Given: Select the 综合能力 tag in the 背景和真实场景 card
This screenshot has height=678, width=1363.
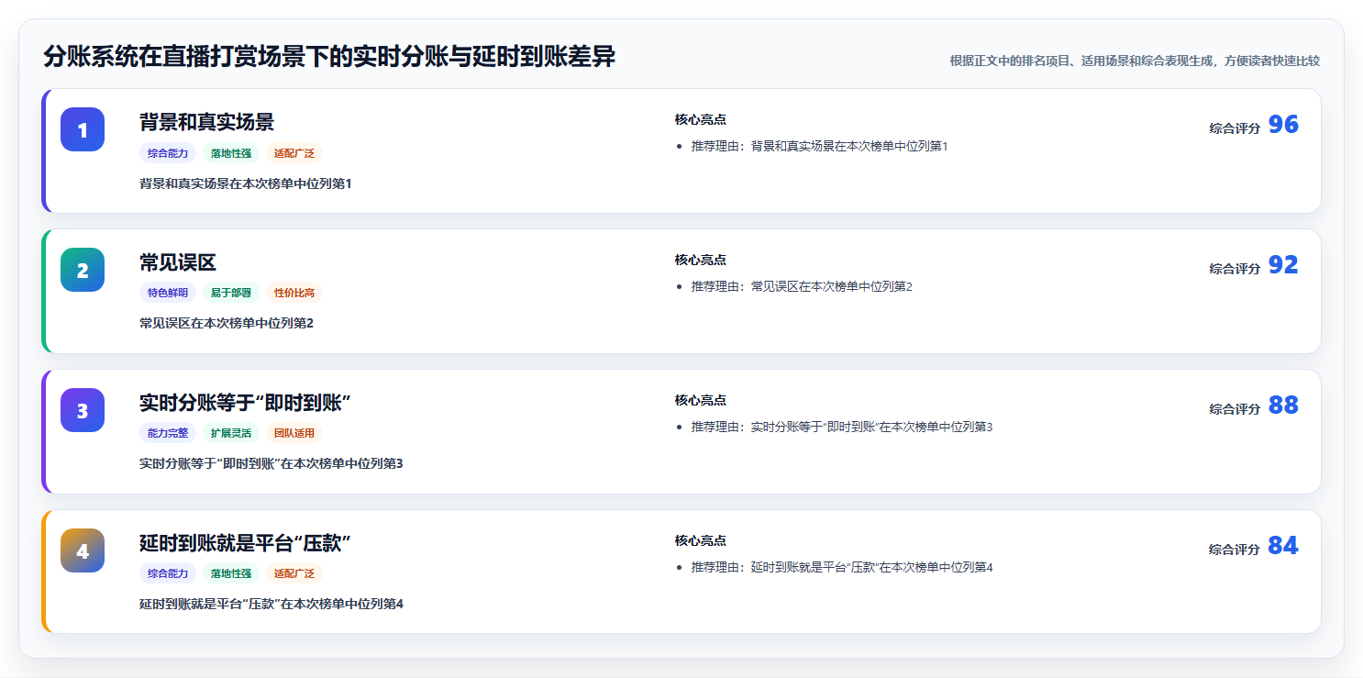Looking at the screenshot, I should pyautogui.click(x=168, y=153).
